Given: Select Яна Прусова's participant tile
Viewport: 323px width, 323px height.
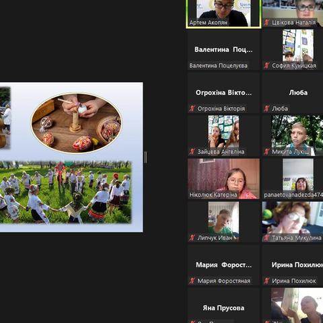Looking at the screenshot, I should [x=223, y=306].
